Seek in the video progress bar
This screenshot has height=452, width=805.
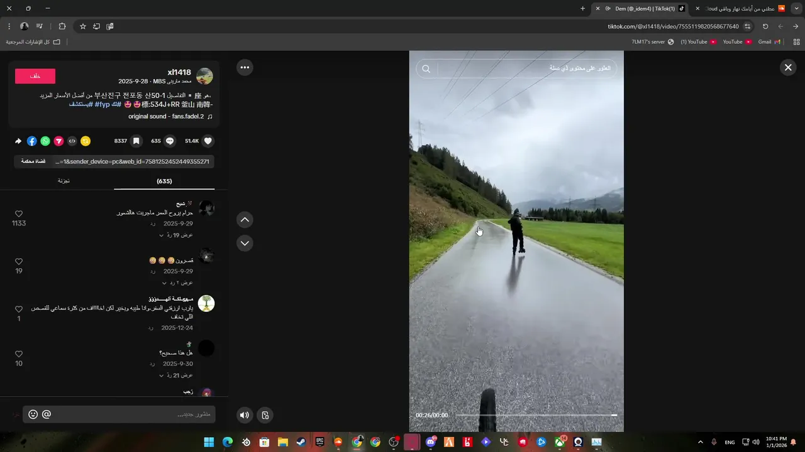[x=536, y=415]
